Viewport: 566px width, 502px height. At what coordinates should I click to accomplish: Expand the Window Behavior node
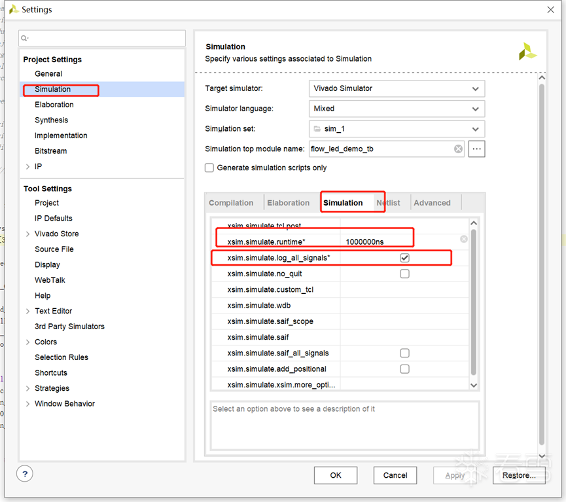tap(27, 404)
